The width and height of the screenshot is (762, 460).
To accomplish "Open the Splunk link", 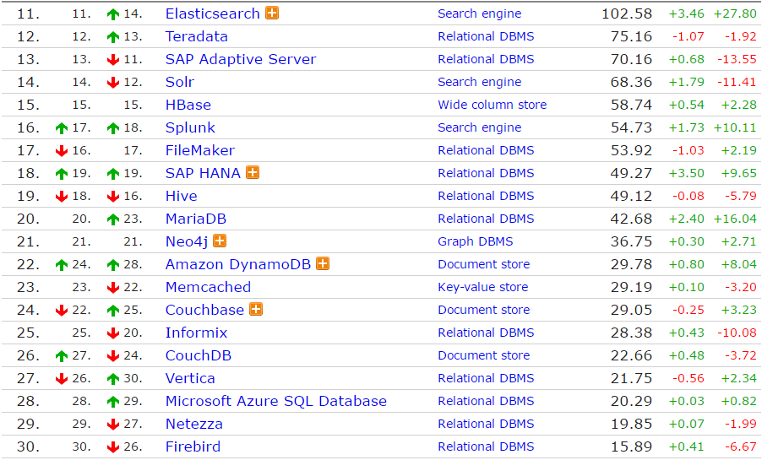I will point(191,127).
